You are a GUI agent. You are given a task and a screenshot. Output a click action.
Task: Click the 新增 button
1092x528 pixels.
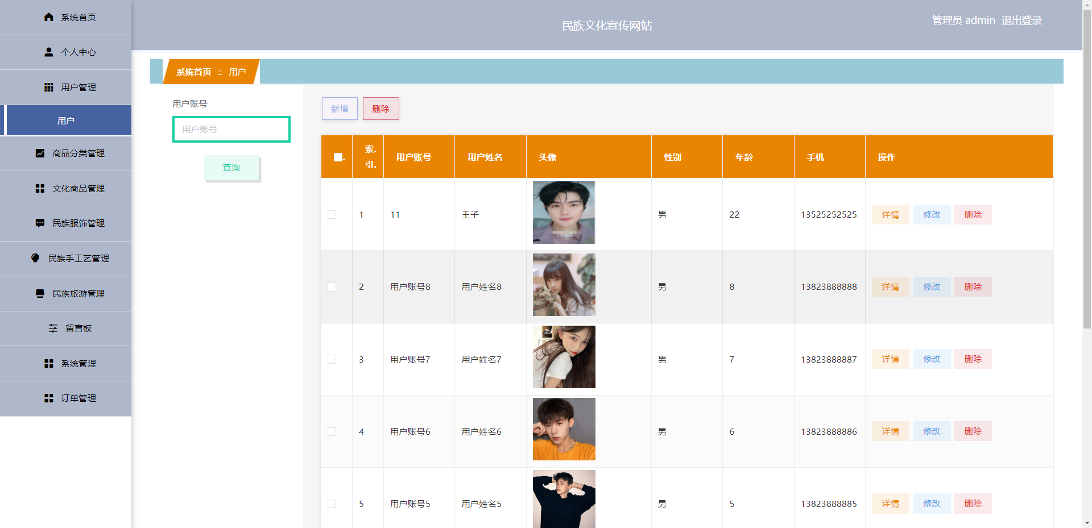click(x=340, y=109)
